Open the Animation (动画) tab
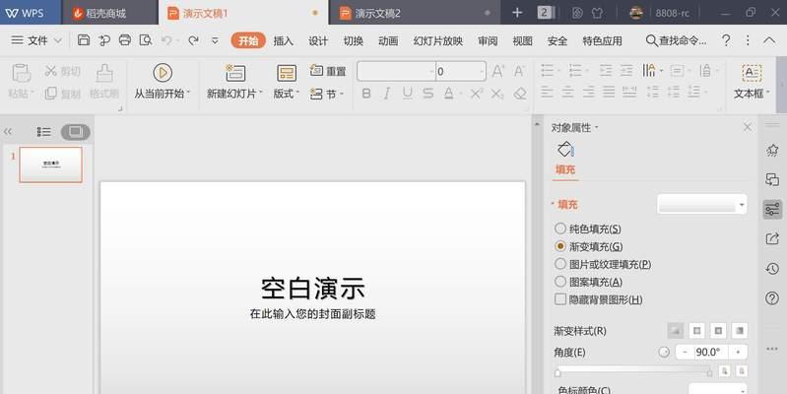The width and height of the screenshot is (787, 394). (x=388, y=40)
